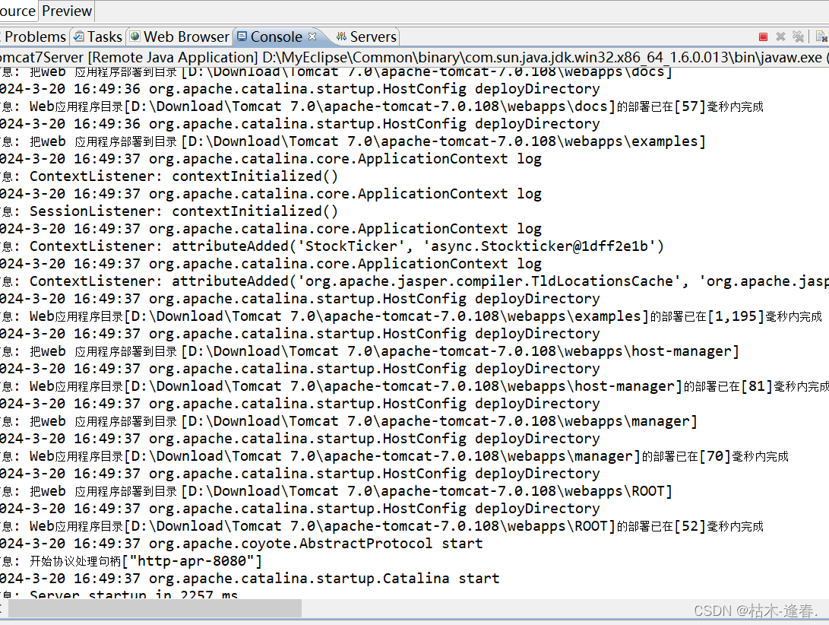The width and height of the screenshot is (829, 625).
Task: Open the Tasks view
Action: pyautogui.click(x=103, y=36)
